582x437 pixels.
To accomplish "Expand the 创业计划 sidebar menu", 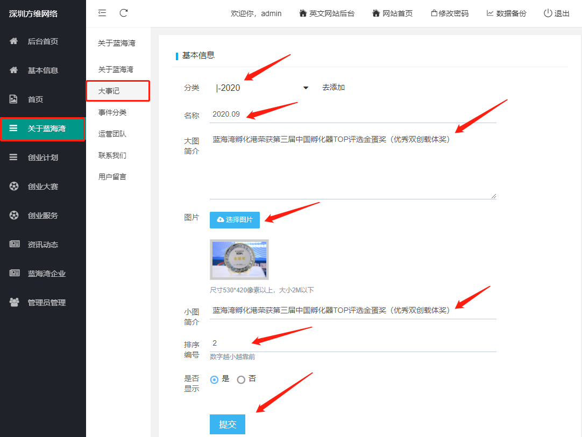I will (43, 157).
